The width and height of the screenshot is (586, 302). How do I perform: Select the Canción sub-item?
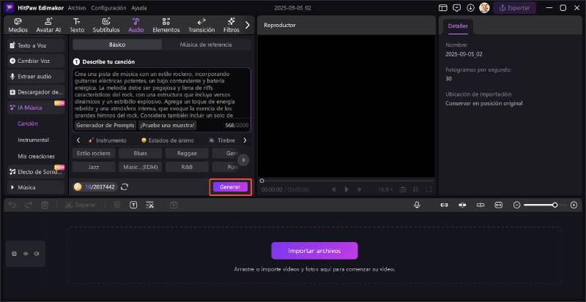pos(28,124)
